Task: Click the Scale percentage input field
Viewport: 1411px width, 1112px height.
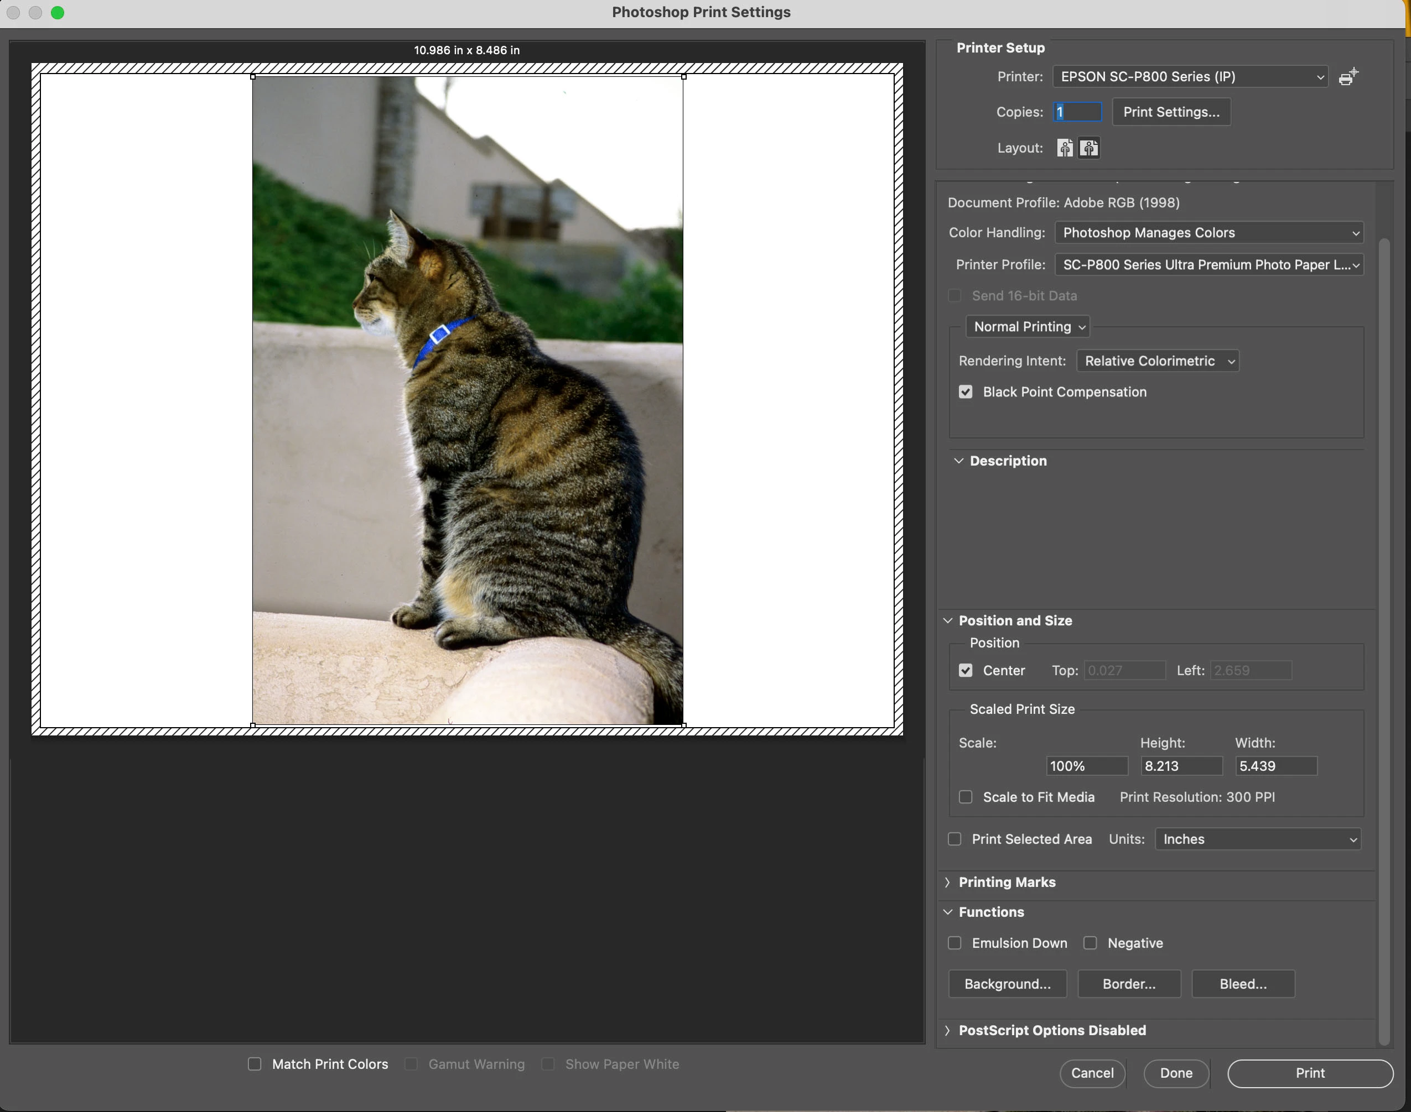Action: click(1086, 766)
